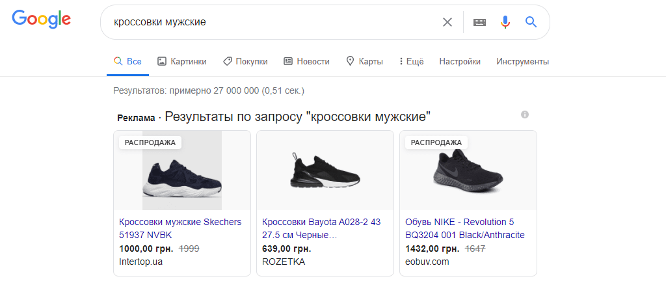Go to the Карты tab
Viewport: 666px width, 296px height.
[364, 62]
